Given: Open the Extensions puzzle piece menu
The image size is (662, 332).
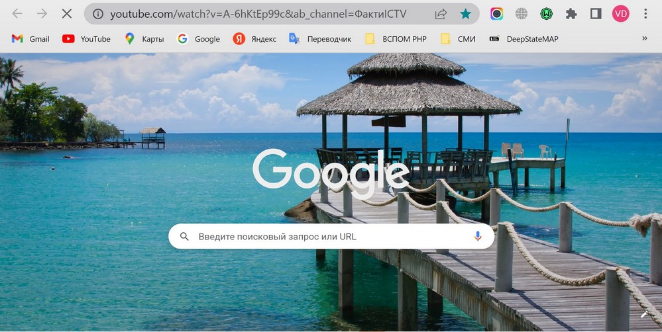Looking at the screenshot, I should click(x=571, y=14).
